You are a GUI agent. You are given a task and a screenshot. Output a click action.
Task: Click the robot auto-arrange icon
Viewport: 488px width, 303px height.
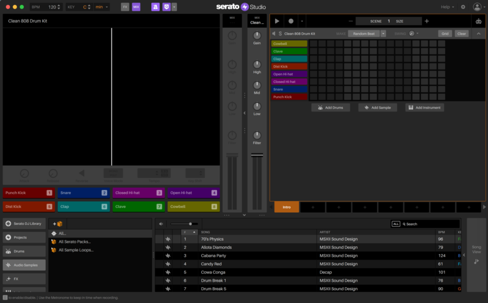(x=478, y=21)
